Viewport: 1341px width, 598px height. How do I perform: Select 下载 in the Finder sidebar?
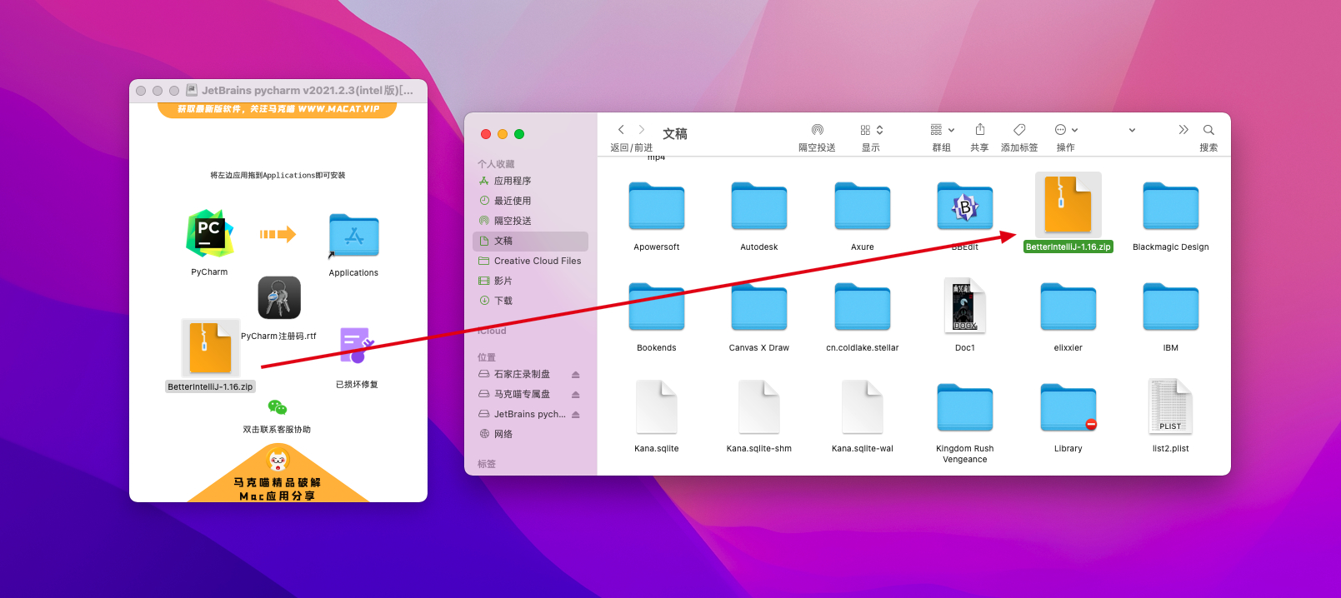point(530,301)
